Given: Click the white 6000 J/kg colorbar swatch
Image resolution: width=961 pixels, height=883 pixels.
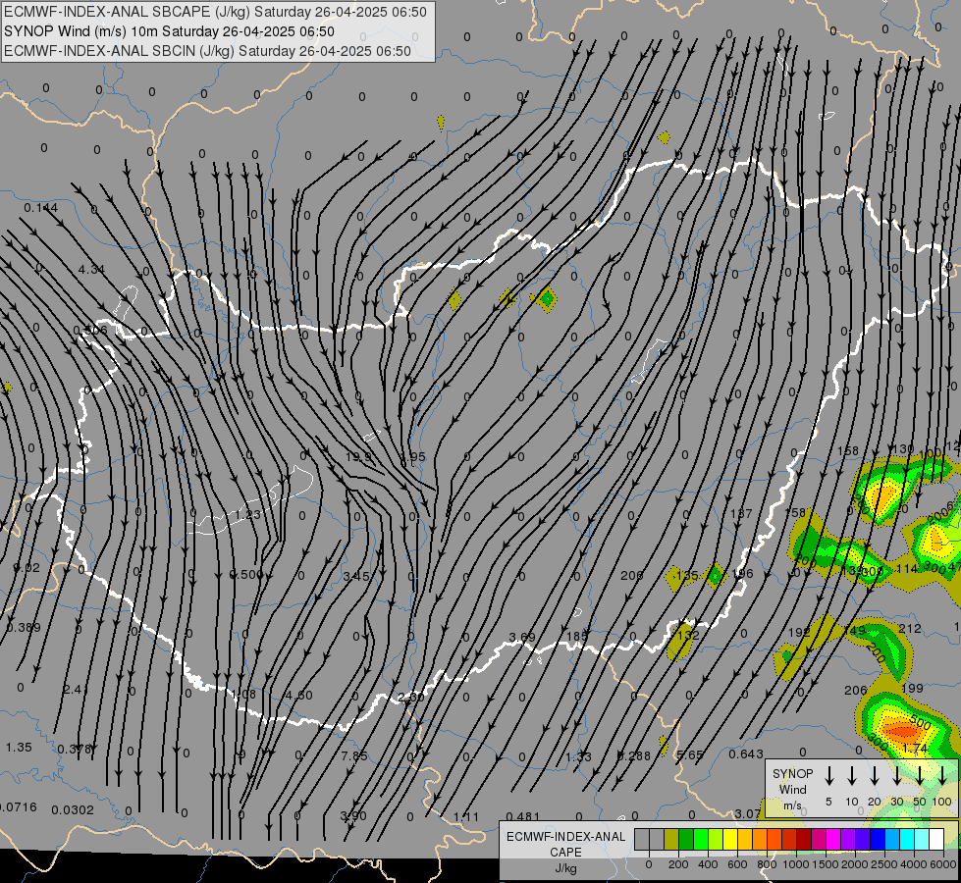Looking at the screenshot, I should pyautogui.click(x=936, y=840).
